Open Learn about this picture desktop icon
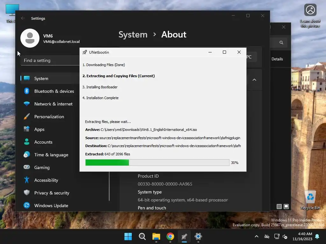Screen dimensions: 326x244 310,16
